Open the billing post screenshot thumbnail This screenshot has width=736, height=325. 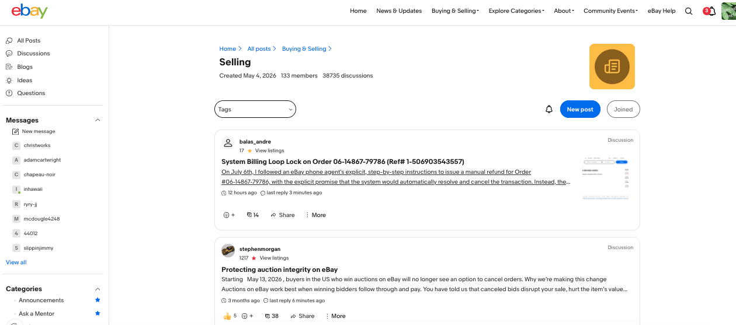point(606,179)
